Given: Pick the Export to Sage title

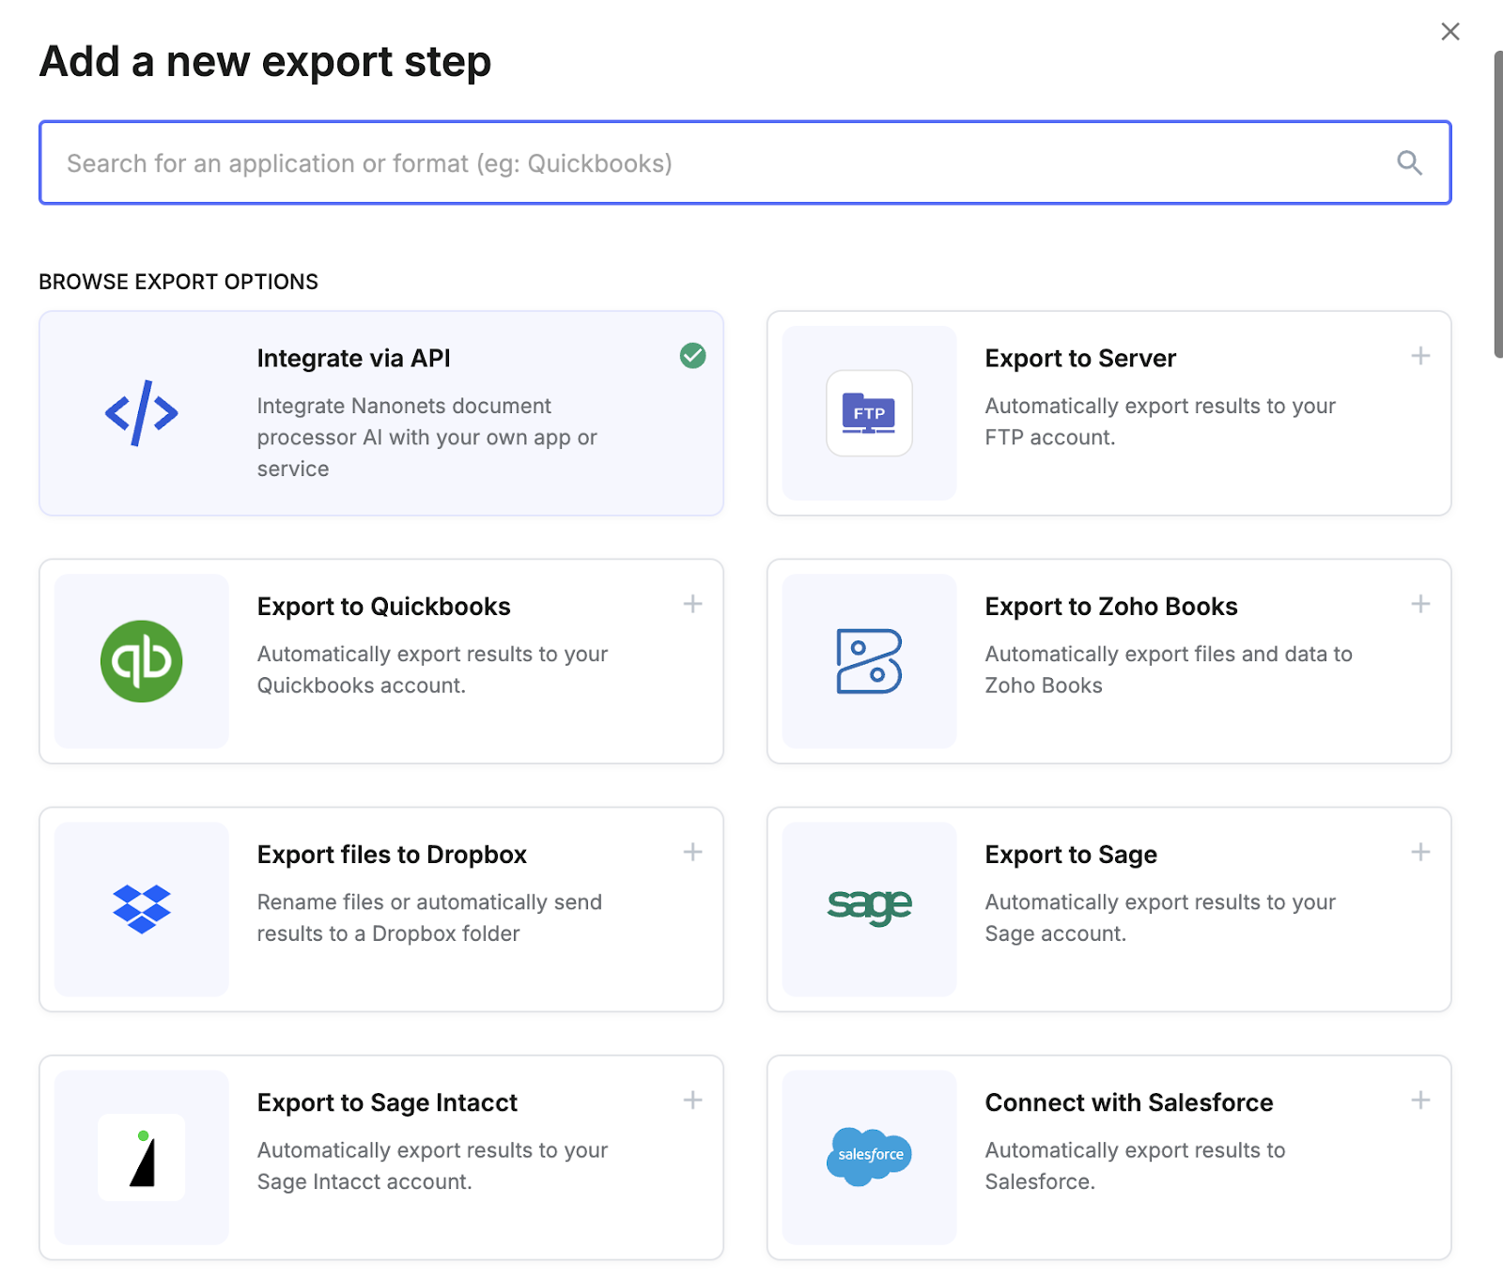Looking at the screenshot, I should (x=1071, y=855).
